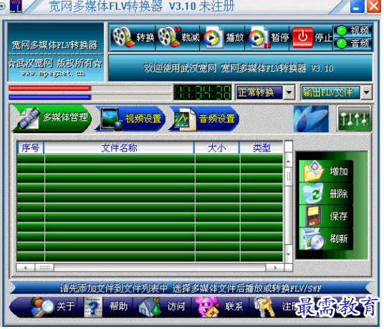
Task: Click the 类型 column header
Action: point(261,147)
